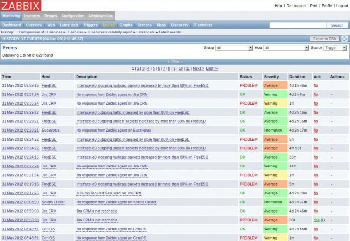Click the Eucalyptus host link

click(x=50, y=130)
